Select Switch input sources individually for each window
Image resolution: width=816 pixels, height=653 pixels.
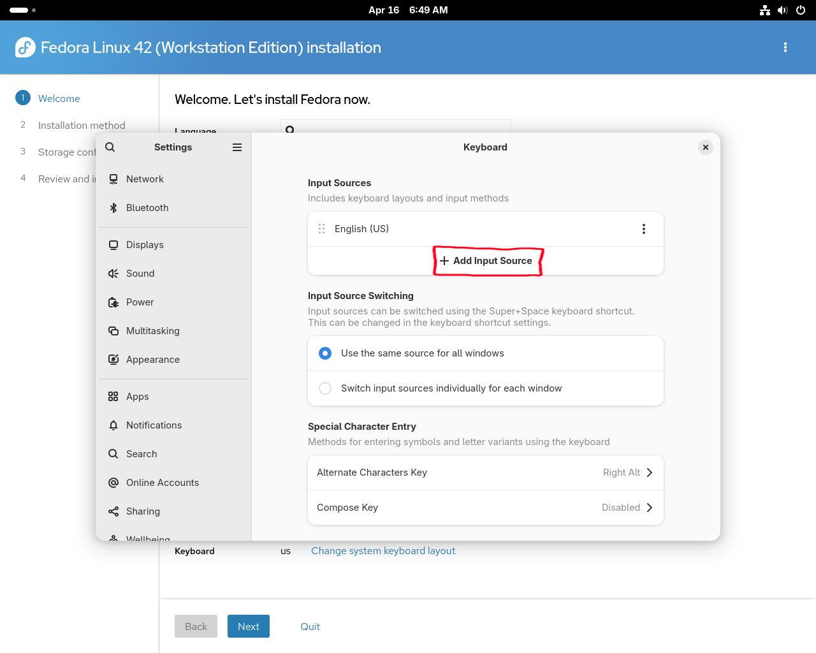click(486, 388)
